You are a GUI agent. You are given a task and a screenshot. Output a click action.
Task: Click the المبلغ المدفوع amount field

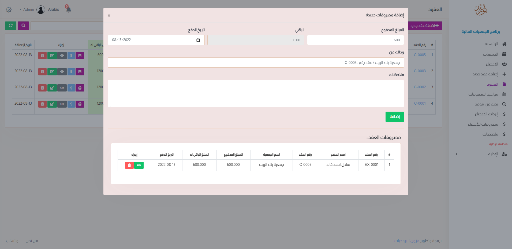pyautogui.click(x=355, y=40)
